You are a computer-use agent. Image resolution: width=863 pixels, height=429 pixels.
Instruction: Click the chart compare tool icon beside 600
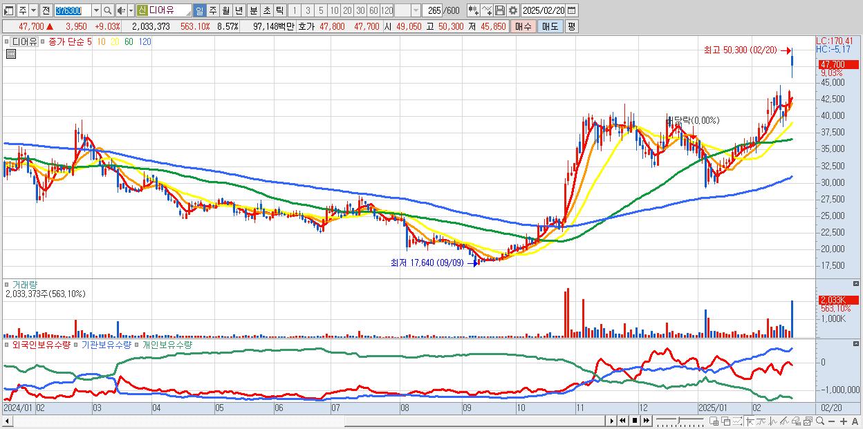[474, 10]
